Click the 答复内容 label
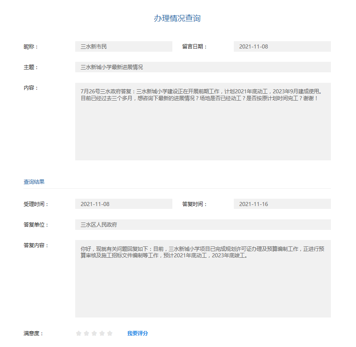The image size is (356, 347). [36, 245]
